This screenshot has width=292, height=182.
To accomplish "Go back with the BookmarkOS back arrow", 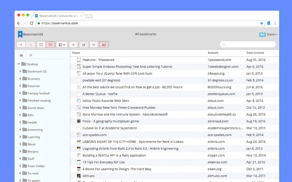I will (21, 45).
